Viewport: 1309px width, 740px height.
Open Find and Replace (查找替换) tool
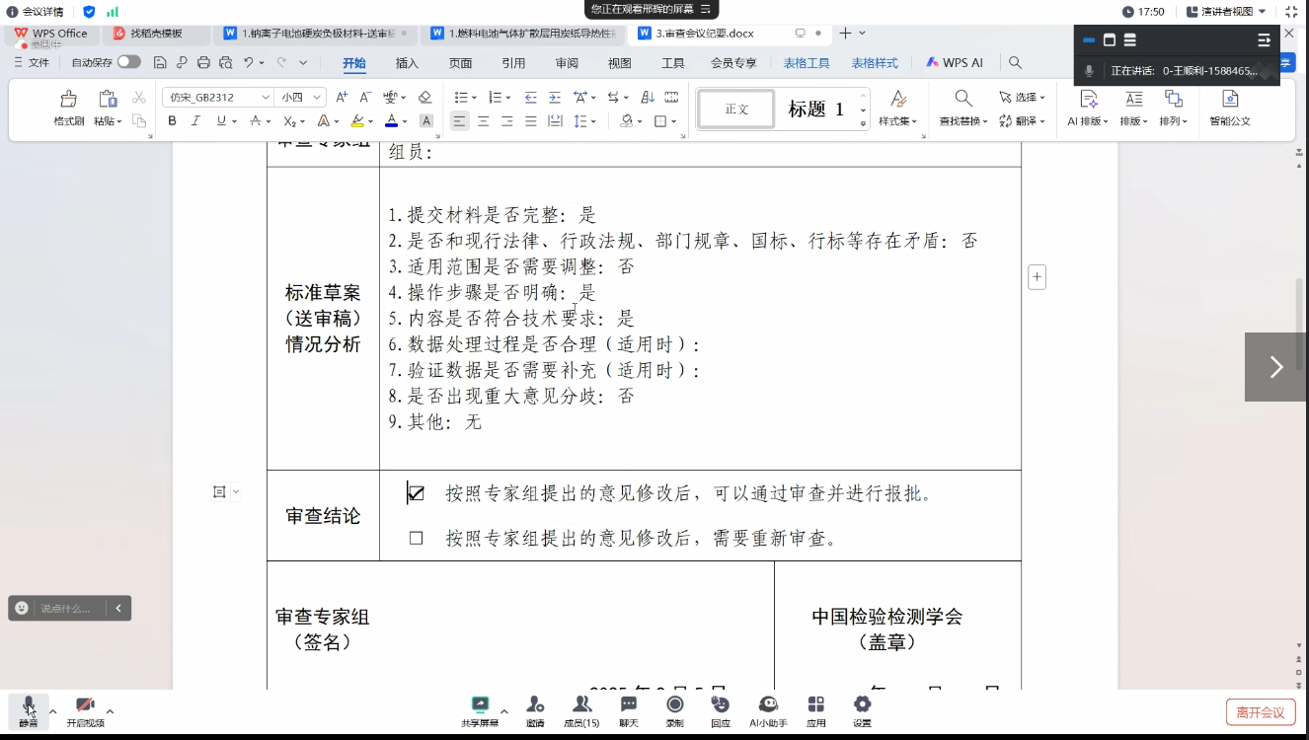[962, 100]
